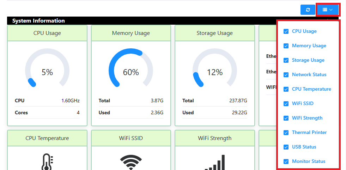The width and height of the screenshot is (346, 170).
Task: Uncheck the CPU Usage checkbox
Action: point(286,31)
